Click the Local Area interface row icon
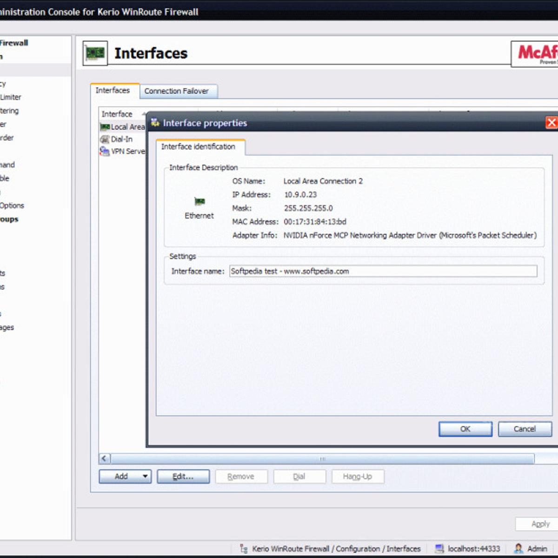 point(105,127)
